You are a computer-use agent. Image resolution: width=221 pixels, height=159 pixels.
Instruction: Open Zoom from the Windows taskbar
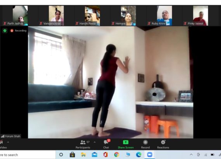pyautogui.click(x=150, y=155)
